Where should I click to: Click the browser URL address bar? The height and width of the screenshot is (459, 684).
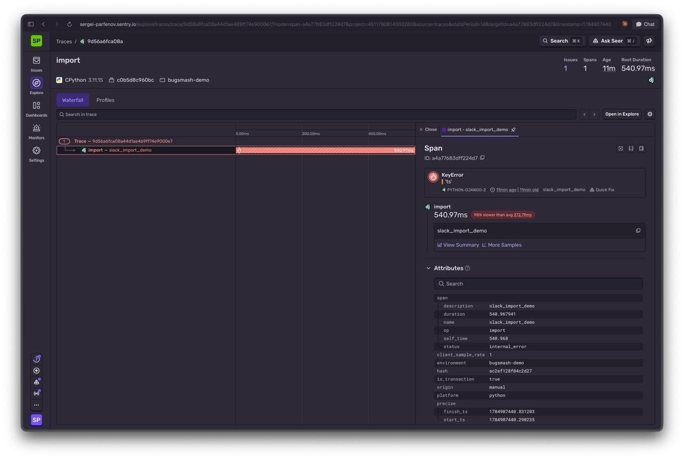click(x=345, y=24)
